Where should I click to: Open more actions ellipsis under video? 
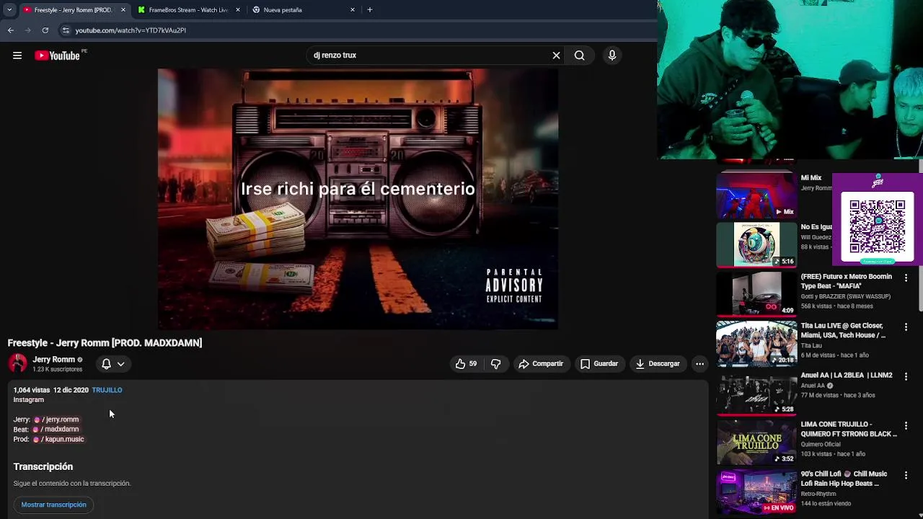pyautogui.click(x=699, y=364)
